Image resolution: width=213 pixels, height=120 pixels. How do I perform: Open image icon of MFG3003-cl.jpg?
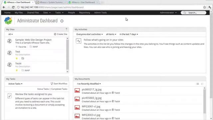[77, 116]
